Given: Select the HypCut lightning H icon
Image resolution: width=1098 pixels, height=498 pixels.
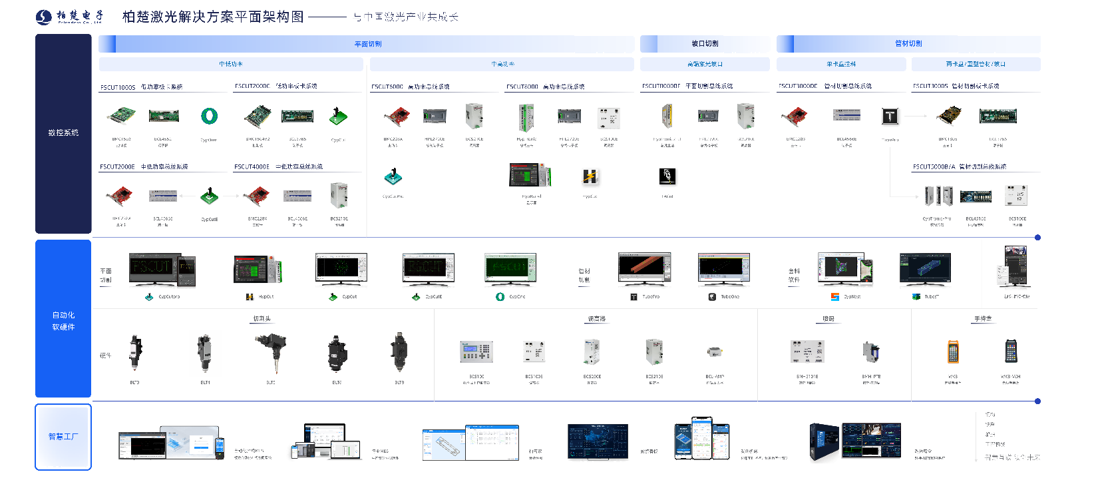Looking at the screenshot, I should tap(590, 176).
